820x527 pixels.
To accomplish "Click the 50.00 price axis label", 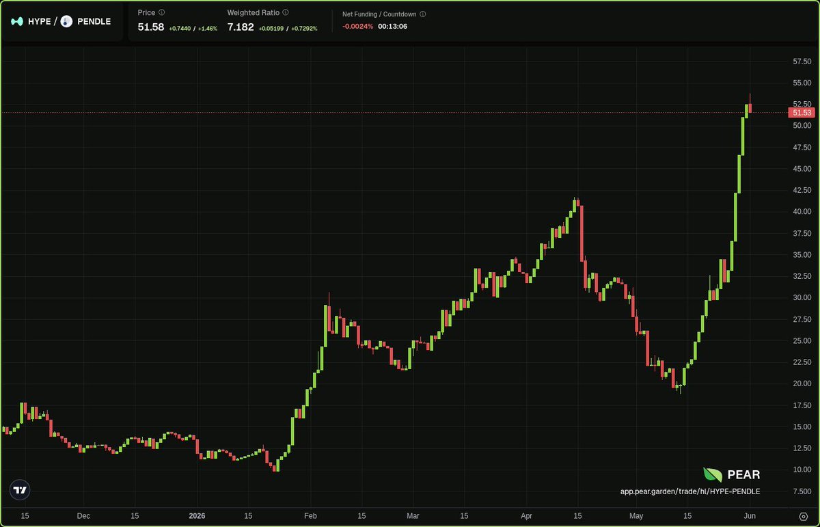I will 802,126.
